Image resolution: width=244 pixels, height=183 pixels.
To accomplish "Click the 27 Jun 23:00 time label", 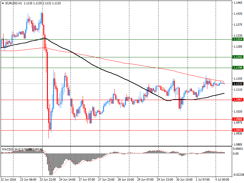I will point(106,180).
